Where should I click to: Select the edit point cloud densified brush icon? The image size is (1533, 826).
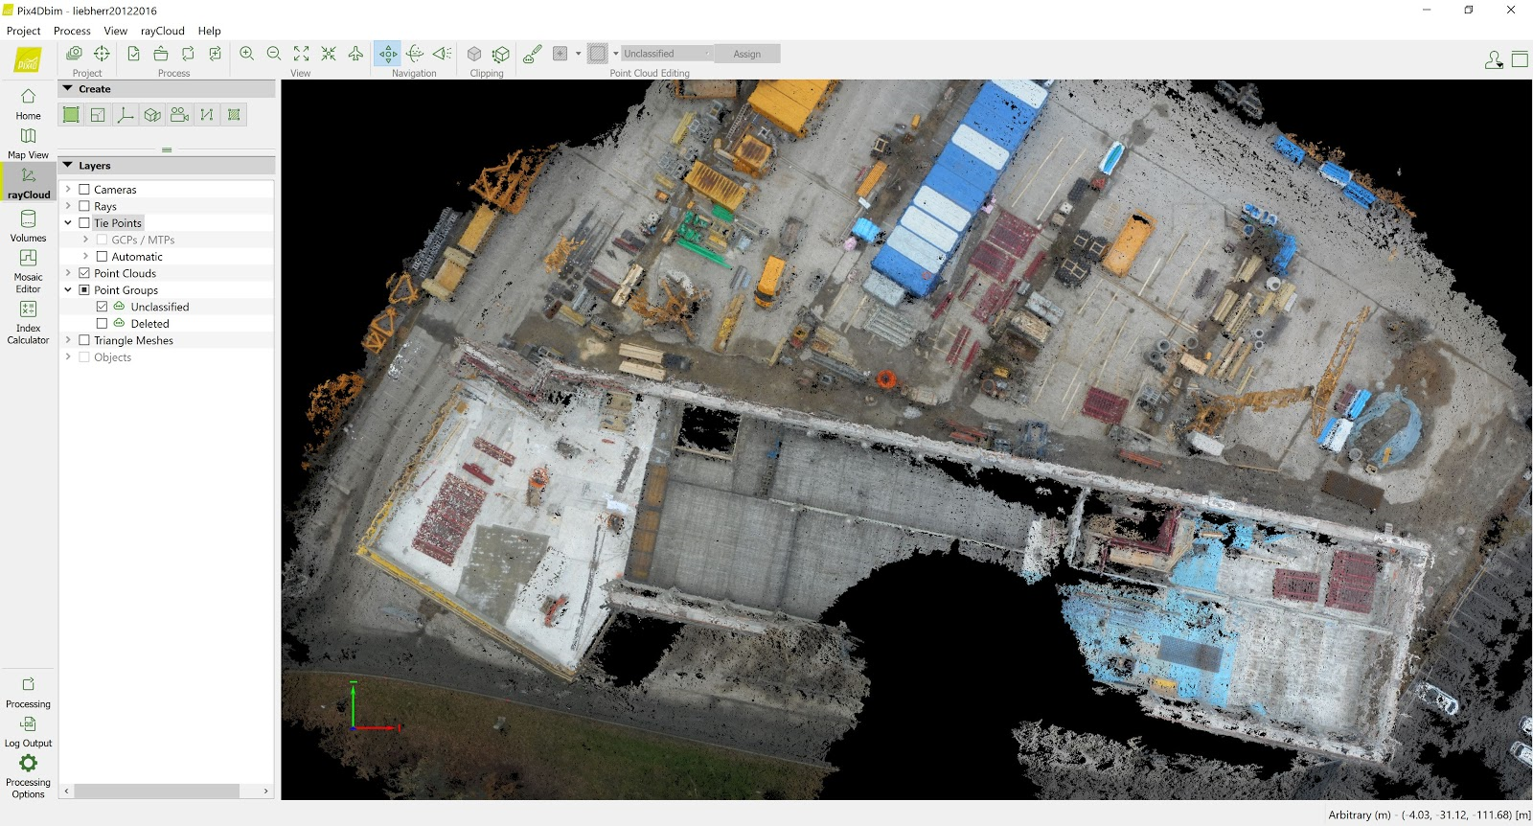[532, 54]
